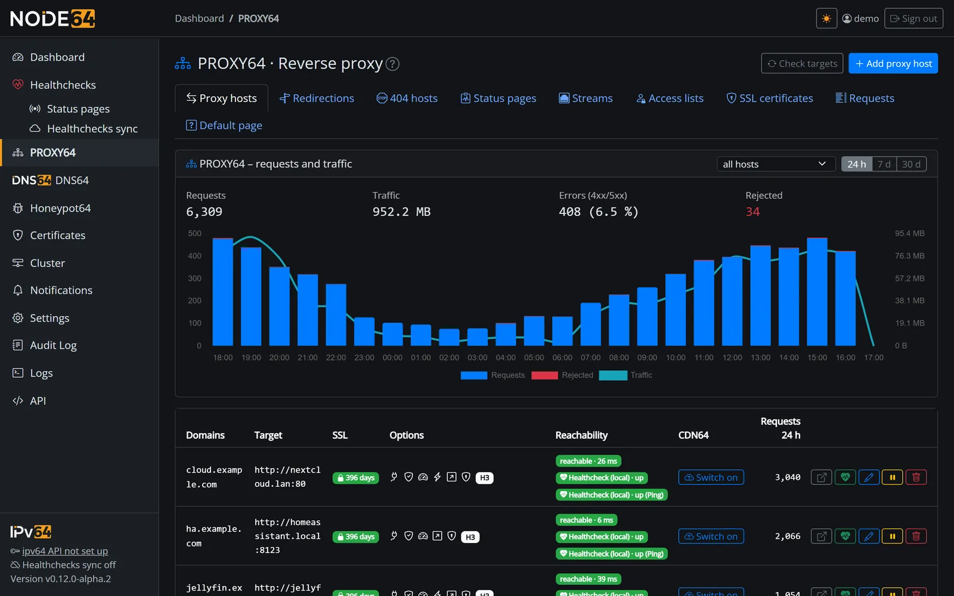Toggle the light/dark theme sun icon
The width and height of the screenshot is (954, 596).
[x=826, y=18]
